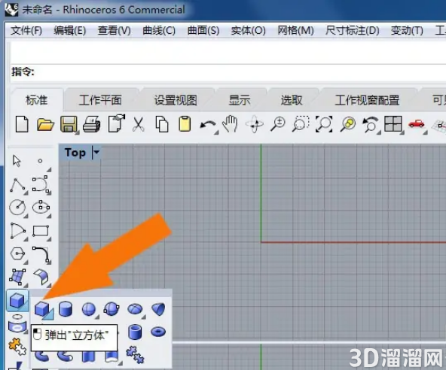The image size is (446, 370).
Task: Save the model with the floppy icon
Action: pyautogui.click(x=69, y=124)
